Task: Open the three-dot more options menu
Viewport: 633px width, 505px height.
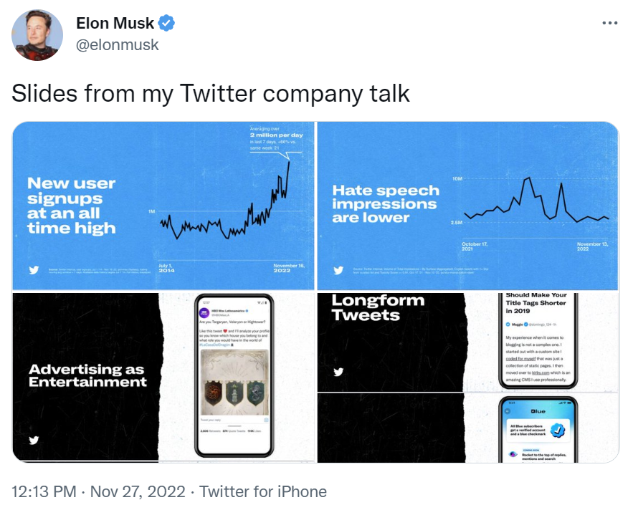Action: click(x=609, y=23)
